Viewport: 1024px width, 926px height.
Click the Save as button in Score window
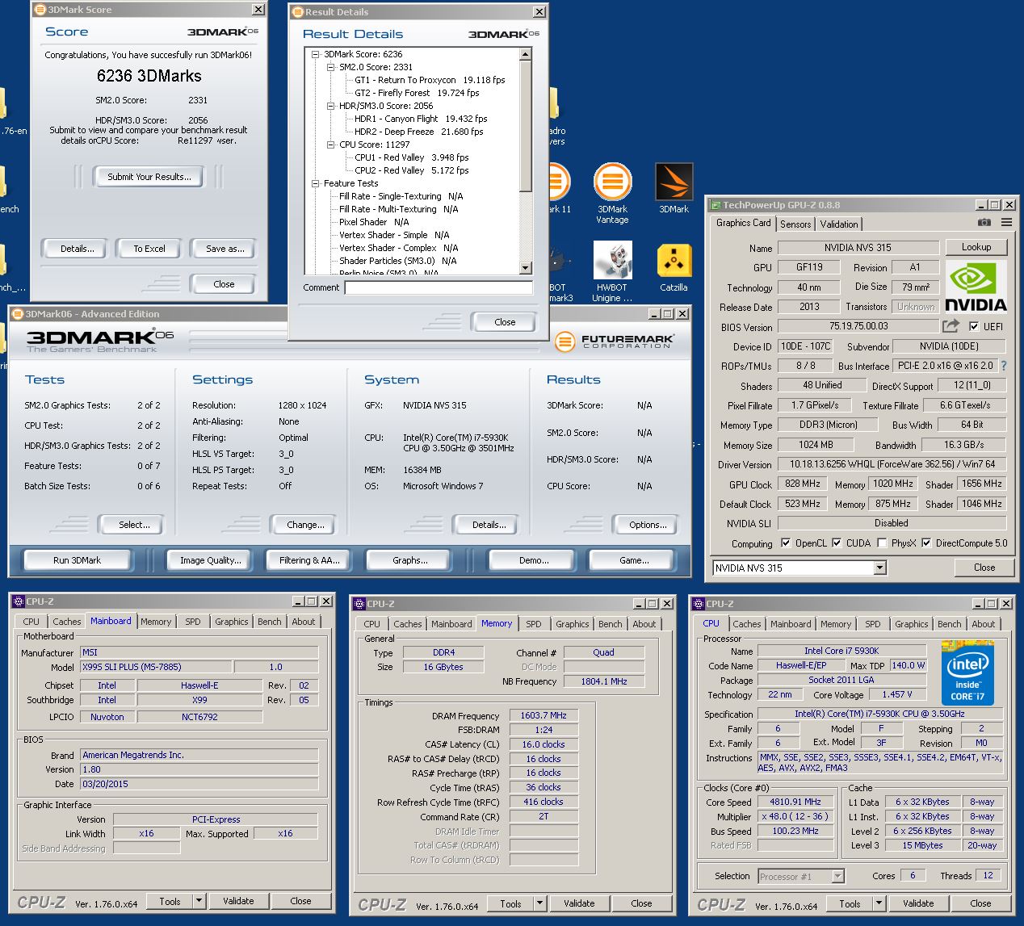(225, 249)
